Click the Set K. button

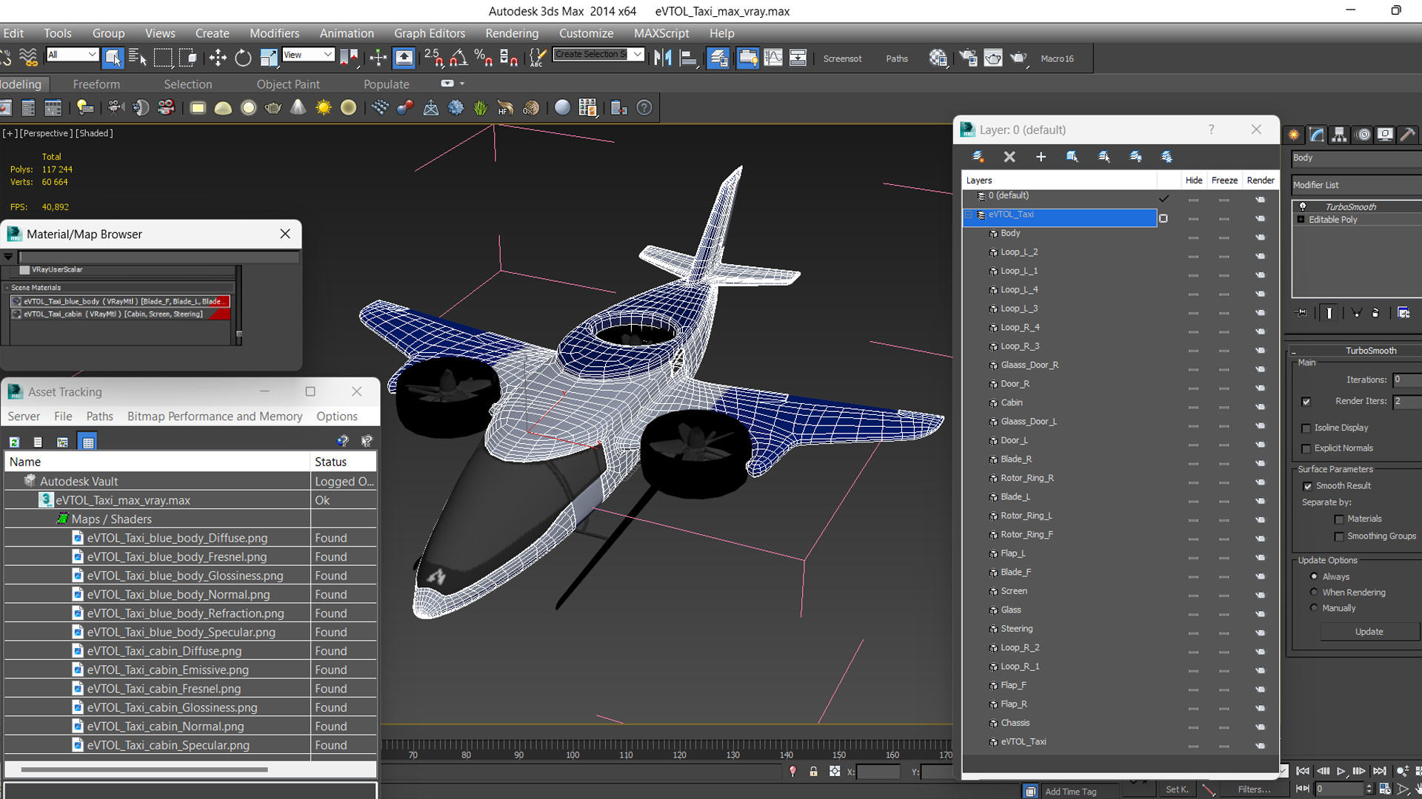click(x=1177, y=789)
